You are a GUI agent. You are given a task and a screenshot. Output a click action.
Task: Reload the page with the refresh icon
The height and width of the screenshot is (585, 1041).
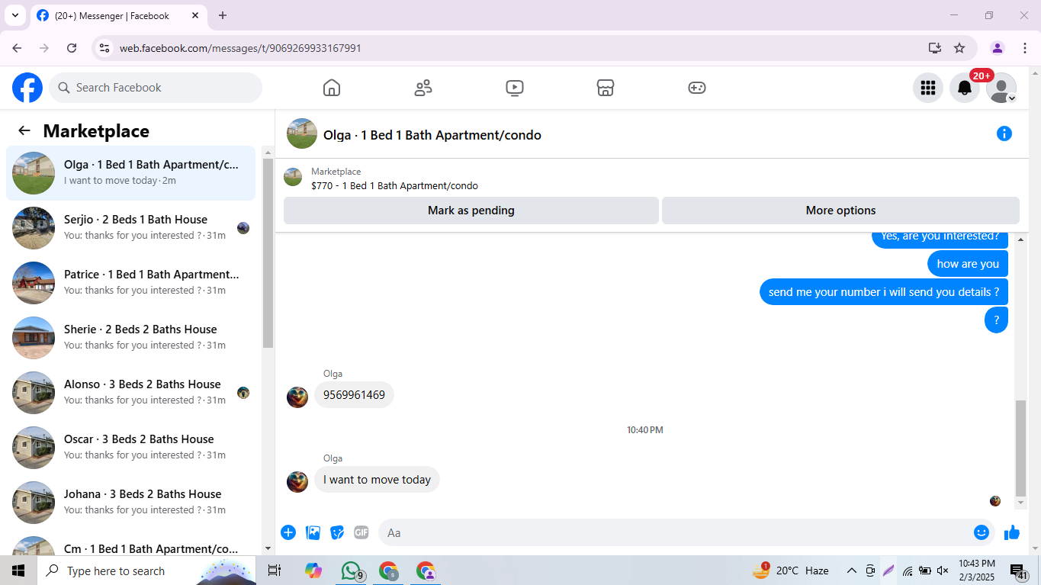click(72, 48)
